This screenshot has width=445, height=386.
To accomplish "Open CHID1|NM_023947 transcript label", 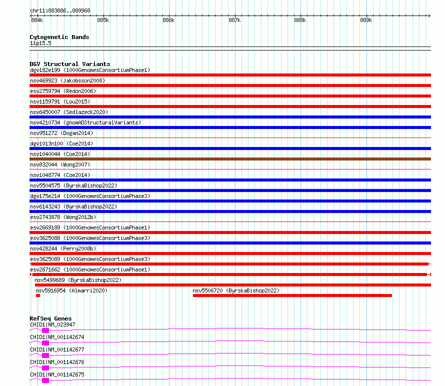I will point(52,324).
